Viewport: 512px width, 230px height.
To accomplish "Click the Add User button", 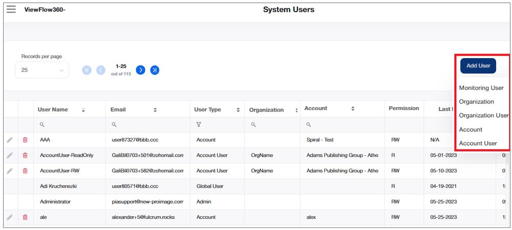I will tap(478, 66).
